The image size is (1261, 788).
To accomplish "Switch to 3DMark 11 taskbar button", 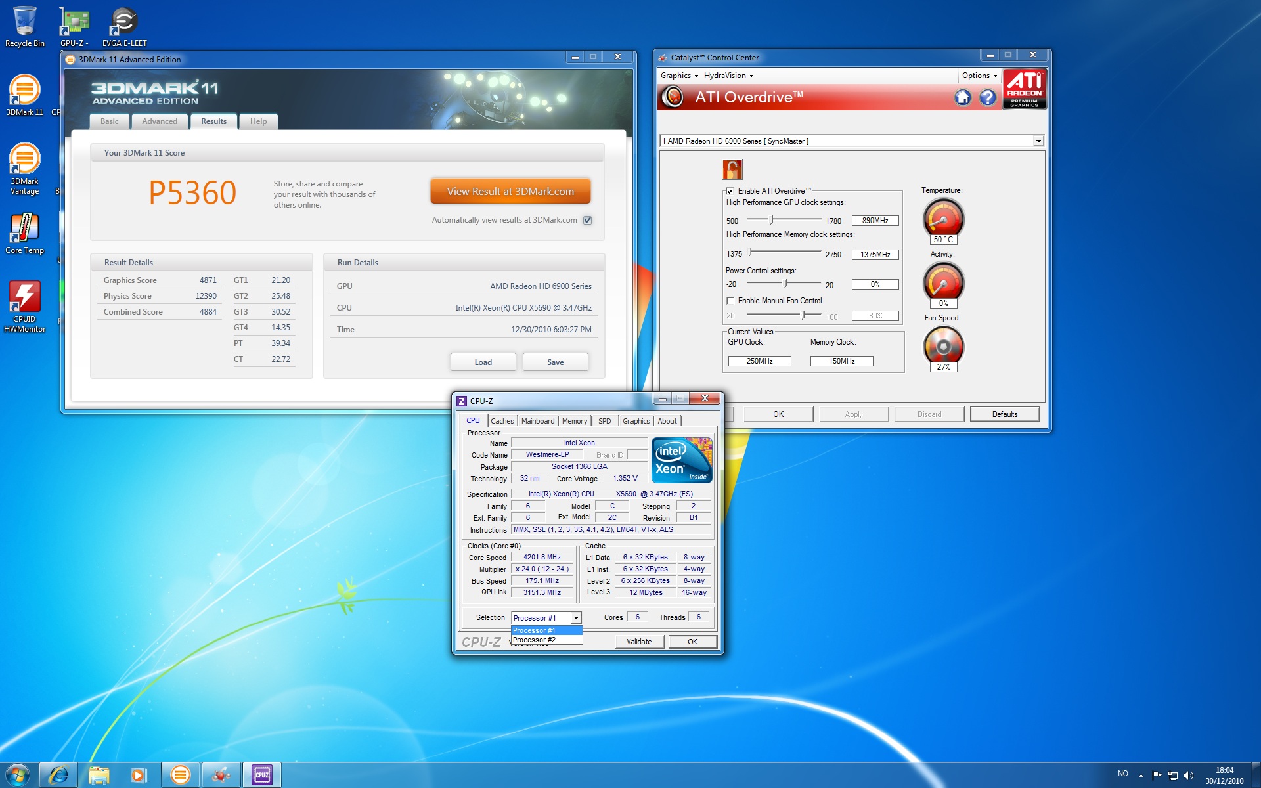I will click(180, 775).
